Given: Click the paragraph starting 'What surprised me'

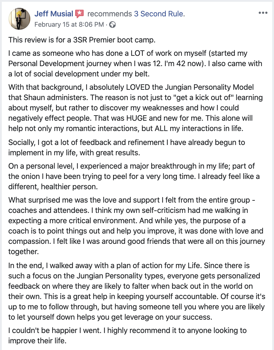Looking at the screenshot, I should [x=137, y=226].
